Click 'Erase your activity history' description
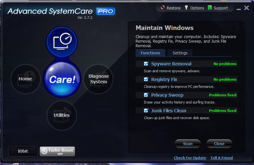This screenshot has width=254, height=165. [180, 102]
